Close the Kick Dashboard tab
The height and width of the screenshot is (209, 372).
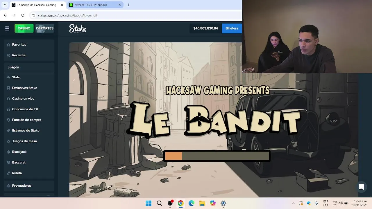(120, 5)
